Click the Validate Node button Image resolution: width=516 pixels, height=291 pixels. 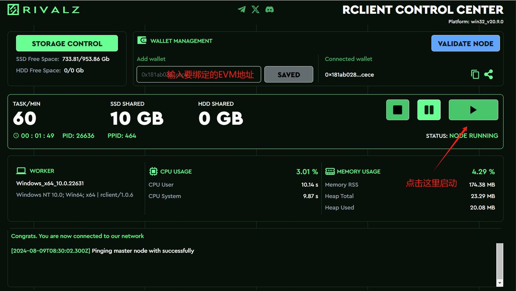[466, 43]
